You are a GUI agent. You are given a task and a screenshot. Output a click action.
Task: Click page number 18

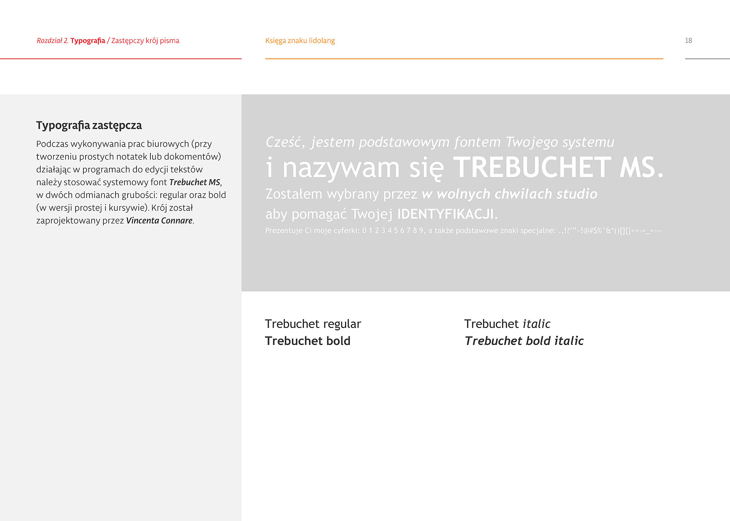(688, 41)
